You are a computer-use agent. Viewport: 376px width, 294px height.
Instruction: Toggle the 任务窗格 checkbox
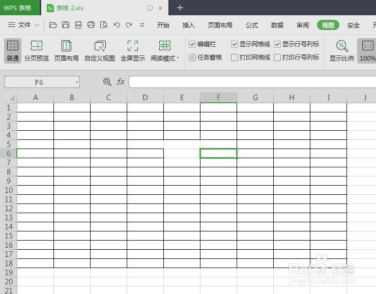coord(192,57)
